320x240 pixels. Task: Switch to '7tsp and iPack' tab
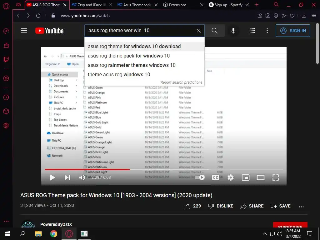[92, 5]
